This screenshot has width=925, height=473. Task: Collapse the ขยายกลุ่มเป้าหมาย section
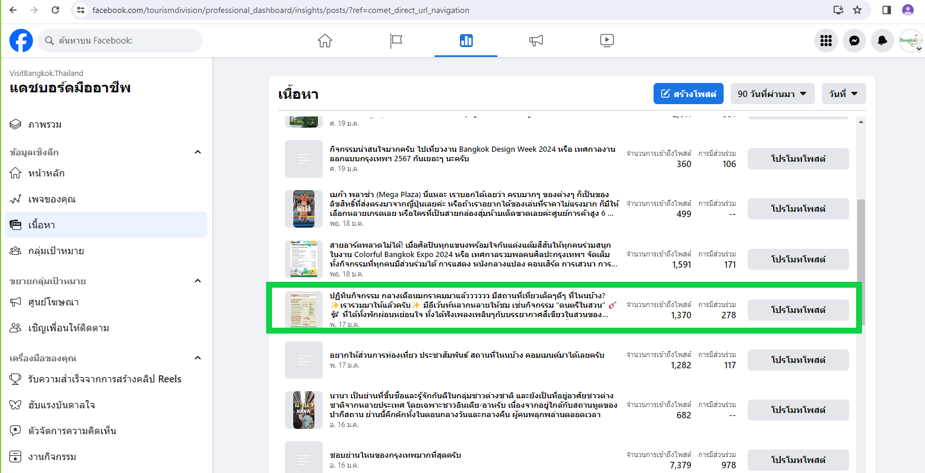click(198, 281)
